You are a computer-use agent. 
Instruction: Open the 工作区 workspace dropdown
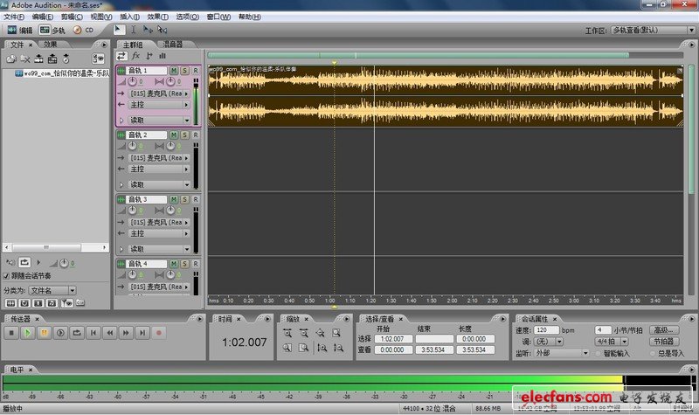(x=651, y=30)
